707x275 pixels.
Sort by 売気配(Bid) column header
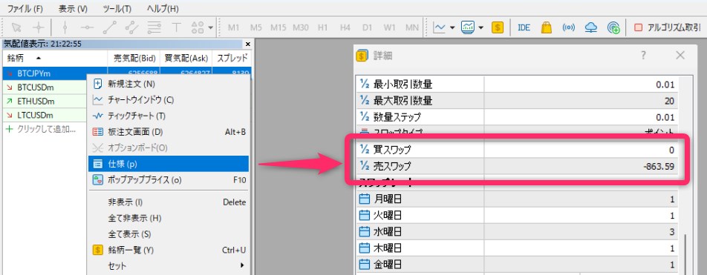pos(134,58)
